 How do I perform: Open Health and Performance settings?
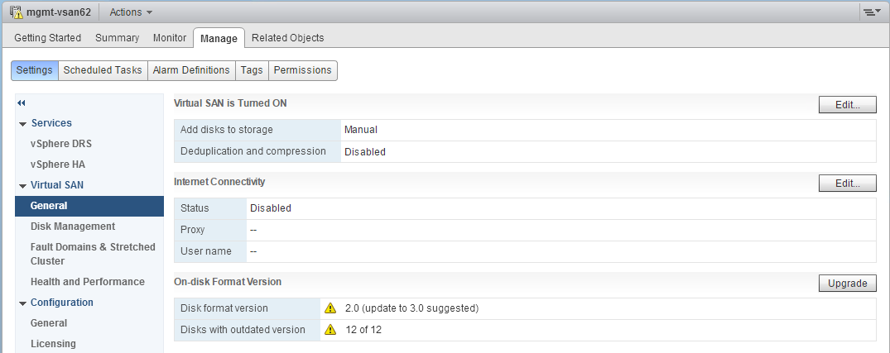click(88, 282)
